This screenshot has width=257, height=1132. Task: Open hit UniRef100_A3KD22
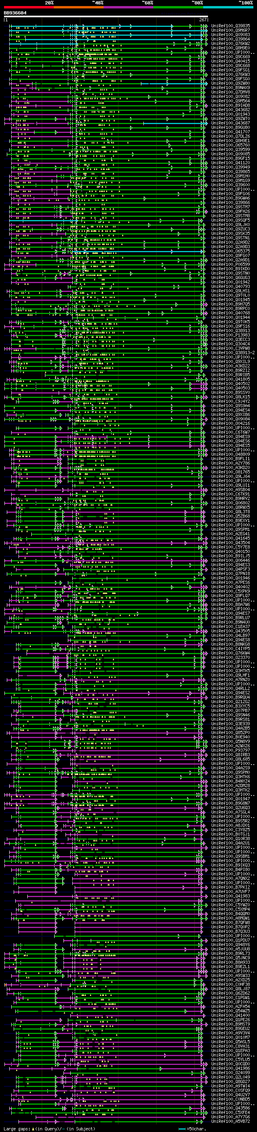[x=230, y=366]
